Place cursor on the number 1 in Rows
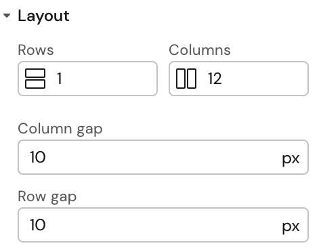Viewport: 321px width, 252px height. tap(60, 79)
